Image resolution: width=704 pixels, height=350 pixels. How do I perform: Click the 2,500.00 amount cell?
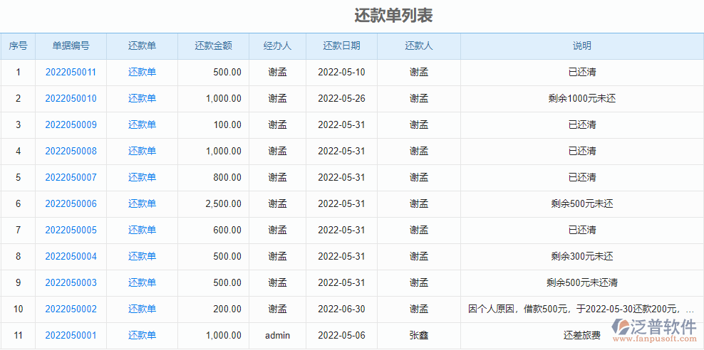[x=223, y=203]
